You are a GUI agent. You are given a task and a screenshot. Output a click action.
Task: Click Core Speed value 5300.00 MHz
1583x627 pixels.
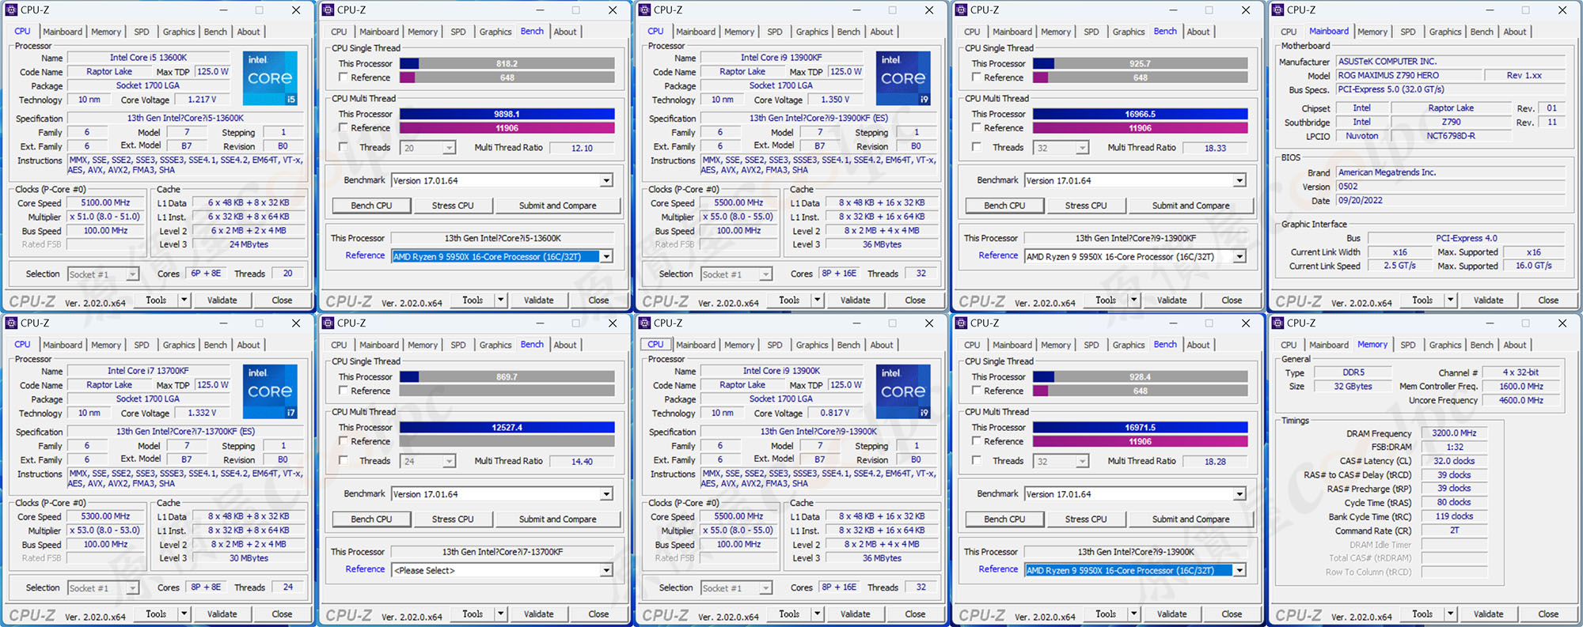[x=105, y=516]
